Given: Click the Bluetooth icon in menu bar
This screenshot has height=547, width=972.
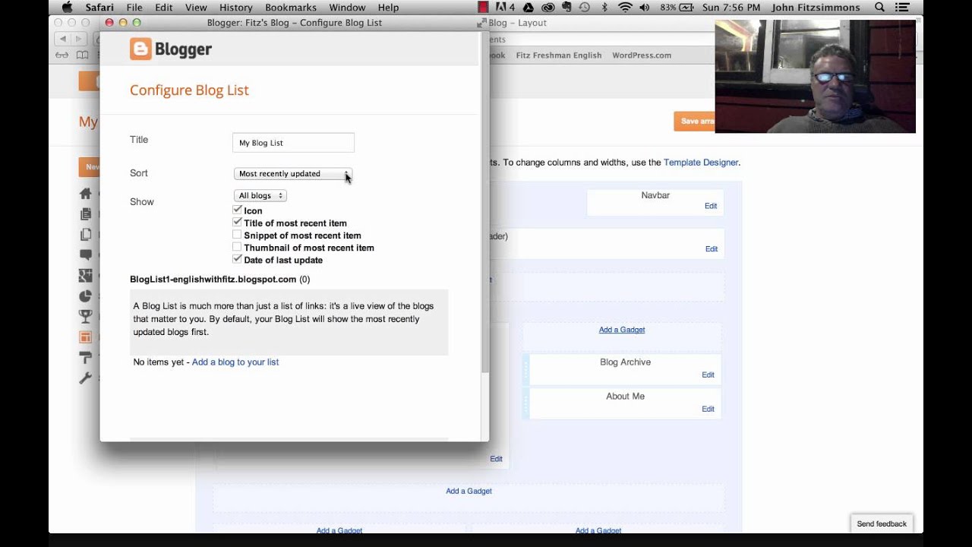Looking at the screenshot, I should [605, 8].
